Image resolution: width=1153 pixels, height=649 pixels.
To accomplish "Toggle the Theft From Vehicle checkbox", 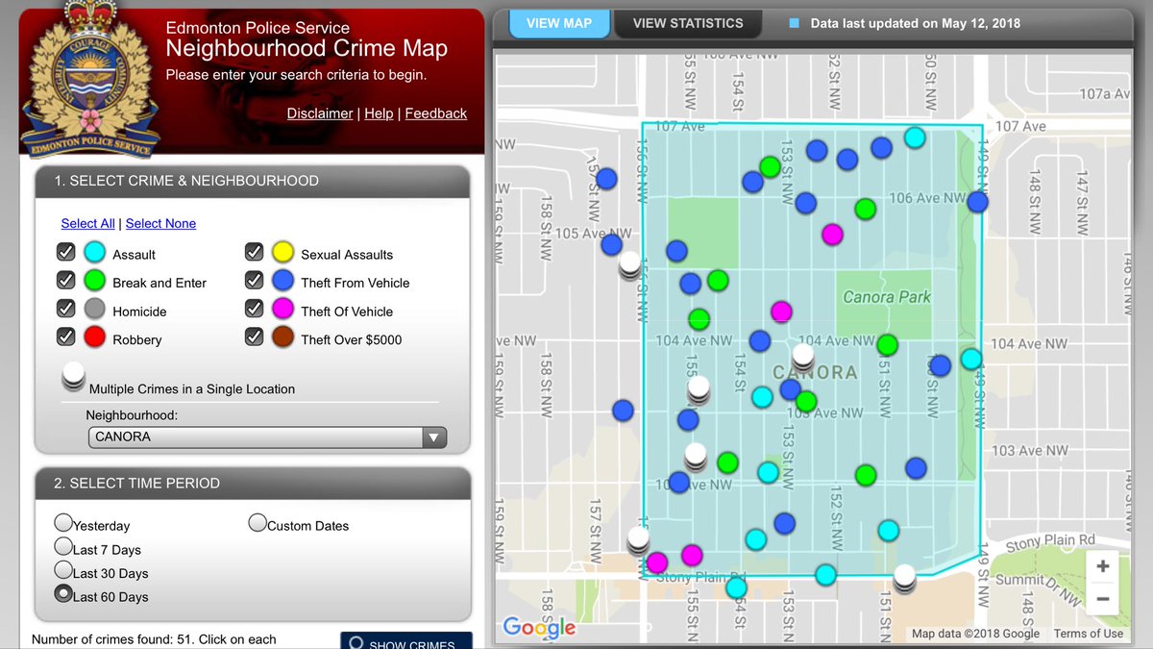I will coord(255,280).
